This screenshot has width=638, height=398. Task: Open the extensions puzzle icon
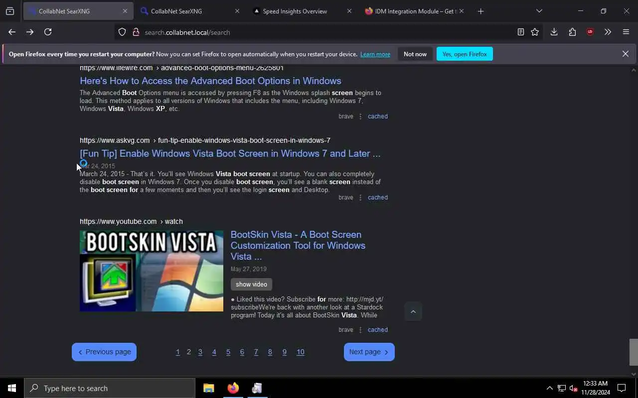pyautogui.click(x=572, y=32)
